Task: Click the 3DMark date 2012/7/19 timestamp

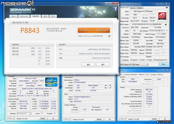Action: coord(101,58)
